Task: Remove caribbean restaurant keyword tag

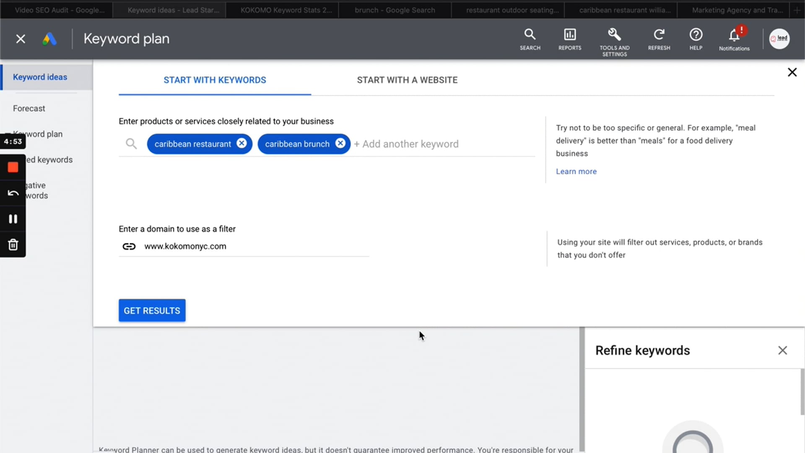Action: pos(241,144)
